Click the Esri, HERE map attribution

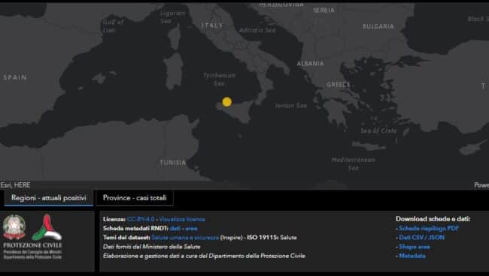coord(15,185)
